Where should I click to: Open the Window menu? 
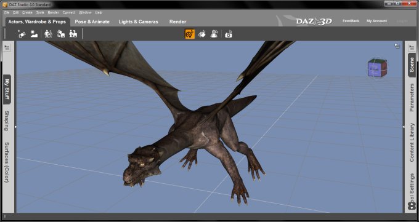click(x=85, y=12)
